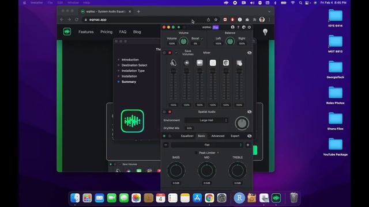This screenshot has height=207, width=369.
Task: Open the Trash in the Dock
Action: tap(293, 198)
